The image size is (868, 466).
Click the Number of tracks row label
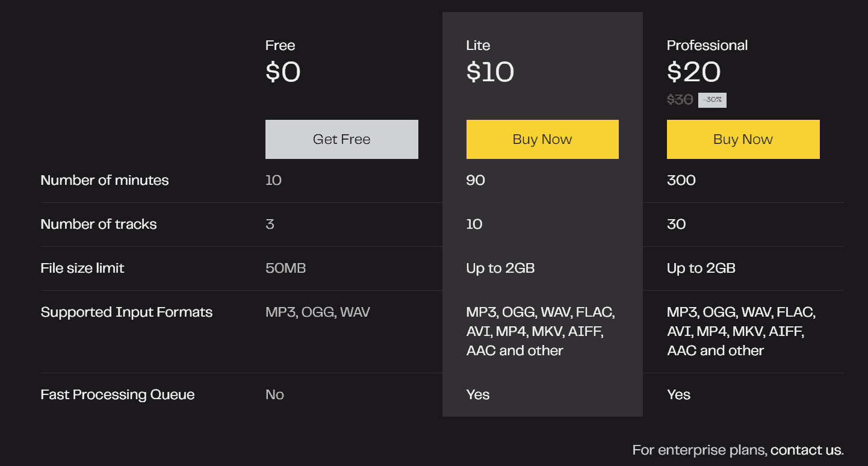coord(99,224)
